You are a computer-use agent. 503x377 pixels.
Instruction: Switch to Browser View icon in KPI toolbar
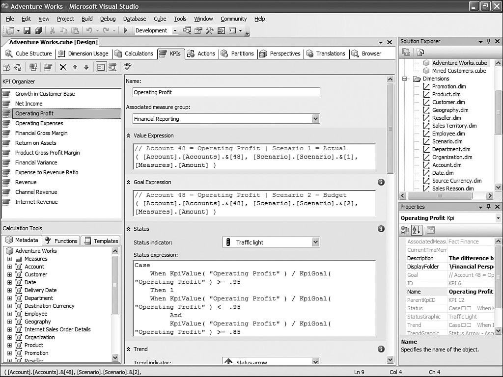click(112, 67)
